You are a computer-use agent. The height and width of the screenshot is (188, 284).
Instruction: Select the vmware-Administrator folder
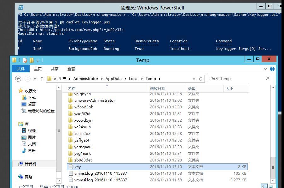[157, 100]
